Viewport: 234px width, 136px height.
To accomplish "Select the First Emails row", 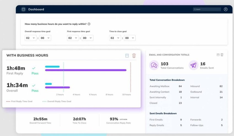I will pos(166,120).
